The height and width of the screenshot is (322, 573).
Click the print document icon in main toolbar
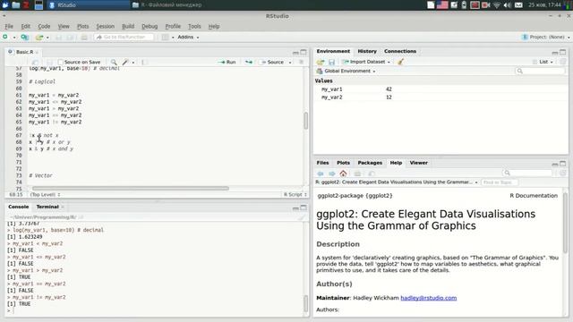pos(84,38)
